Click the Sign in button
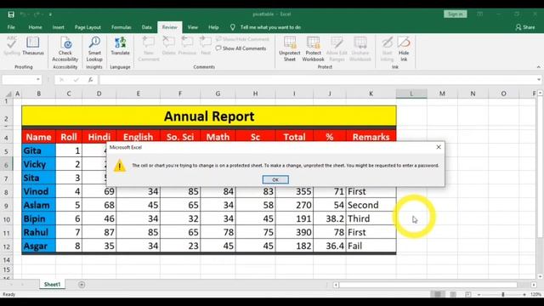Screen dimensions: 544x306 coord(456,14)
